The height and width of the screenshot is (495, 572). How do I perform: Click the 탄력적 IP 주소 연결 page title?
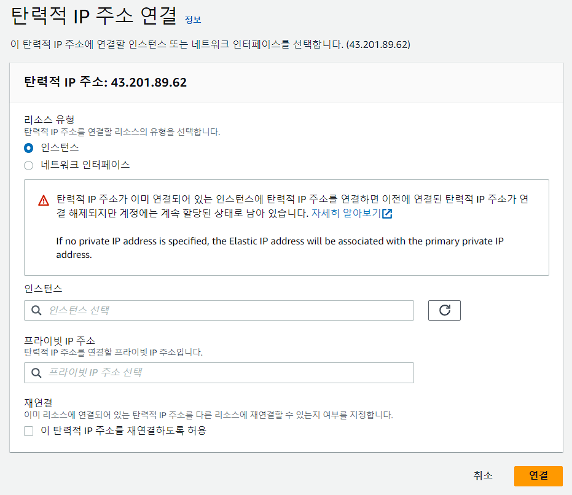[x=94, y=16]
